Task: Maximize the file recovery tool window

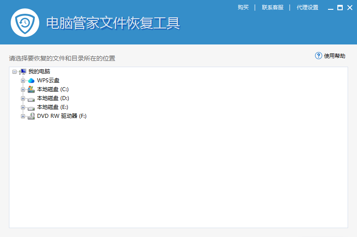Action: pos(340,8)
